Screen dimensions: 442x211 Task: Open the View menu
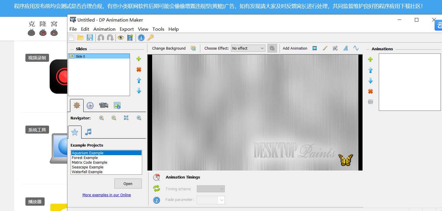[x=143, y=29]
